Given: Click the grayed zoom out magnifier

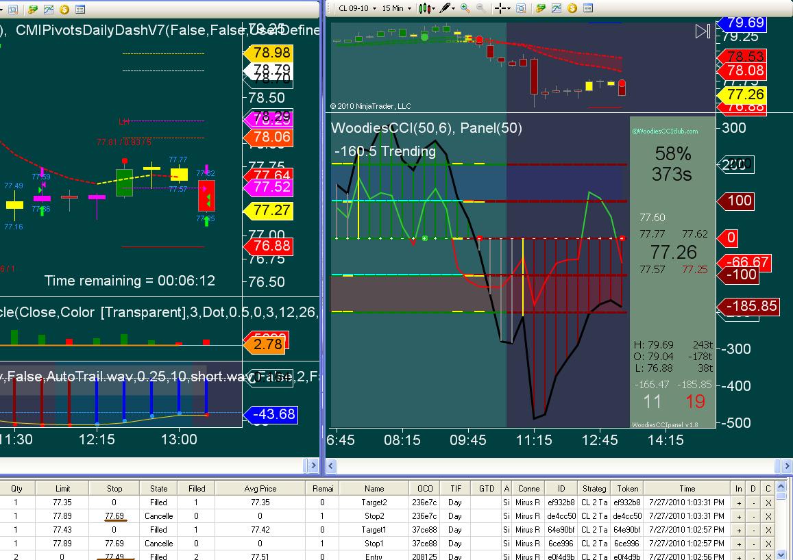Looking at the screenshot, I should pos(481,9).
